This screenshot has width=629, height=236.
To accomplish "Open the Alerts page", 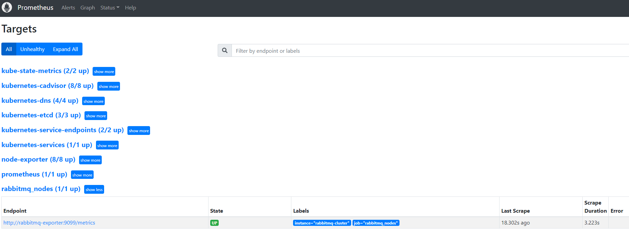I will 68,8.
